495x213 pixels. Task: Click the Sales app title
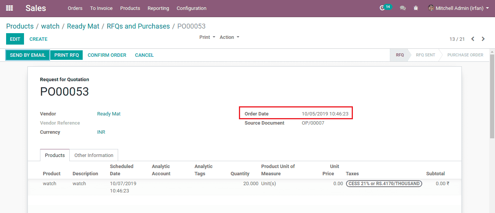[x=36, y=8]
